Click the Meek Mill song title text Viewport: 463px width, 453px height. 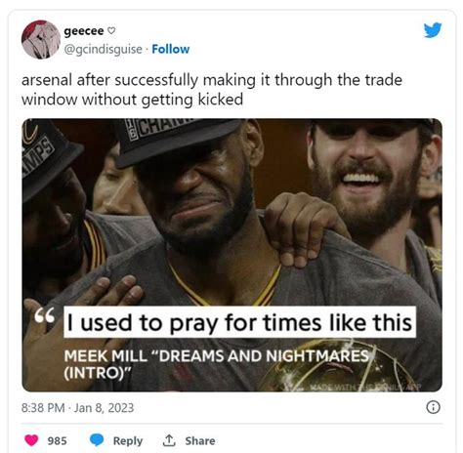(x=216, y=364)
